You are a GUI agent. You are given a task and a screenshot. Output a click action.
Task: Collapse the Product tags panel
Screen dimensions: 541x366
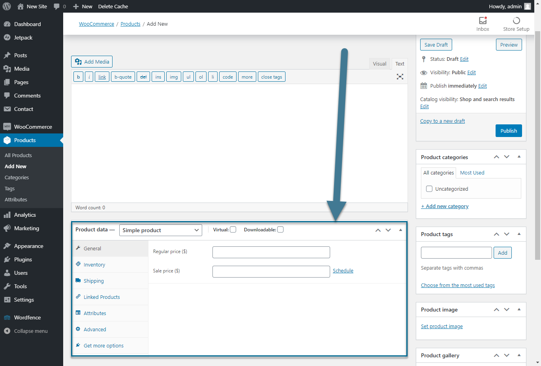point(519,234)
